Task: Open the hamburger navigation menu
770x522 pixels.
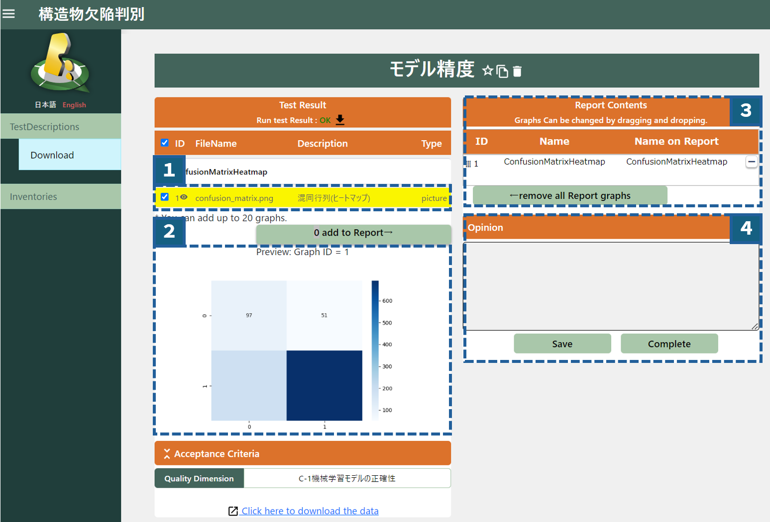Action: pyautogui.click(x=8, y=14)
